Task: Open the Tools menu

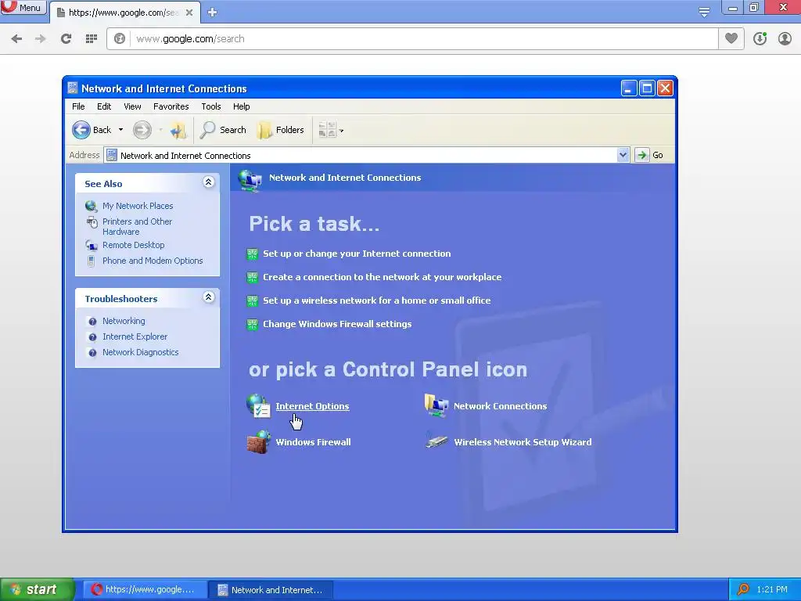Action: 211,106
